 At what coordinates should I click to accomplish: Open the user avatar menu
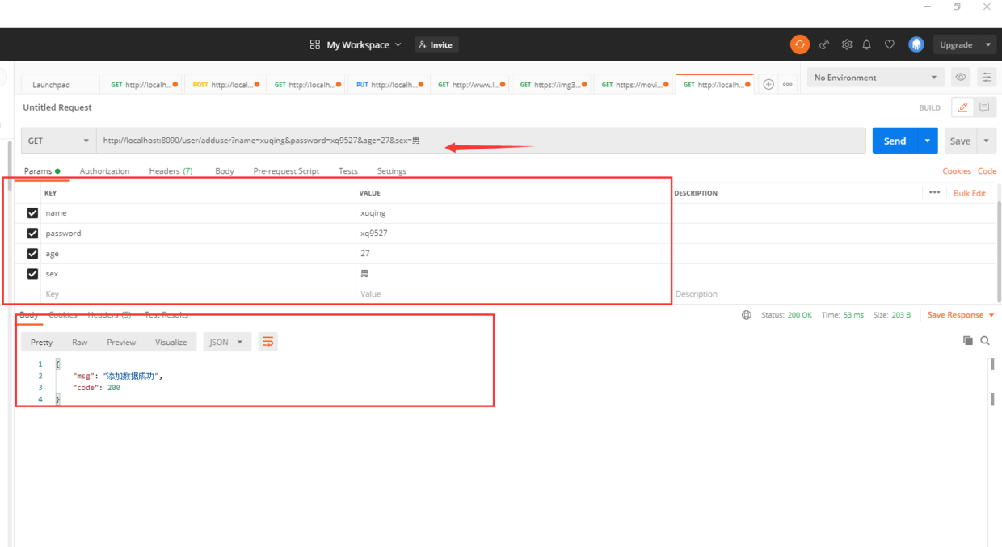[916, 44]
